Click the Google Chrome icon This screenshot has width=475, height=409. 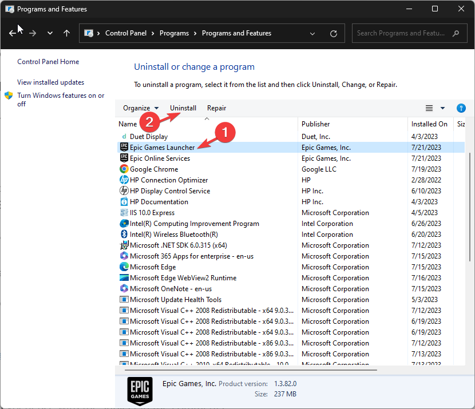tap(124, 169)
